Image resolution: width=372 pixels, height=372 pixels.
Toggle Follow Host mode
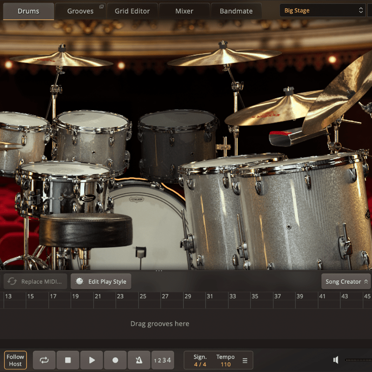(15, 360)
